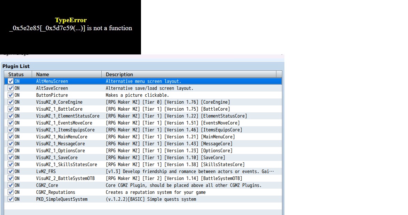Click the Name column header
This screenshot has height=215, width=408.
tap(66, 74)
